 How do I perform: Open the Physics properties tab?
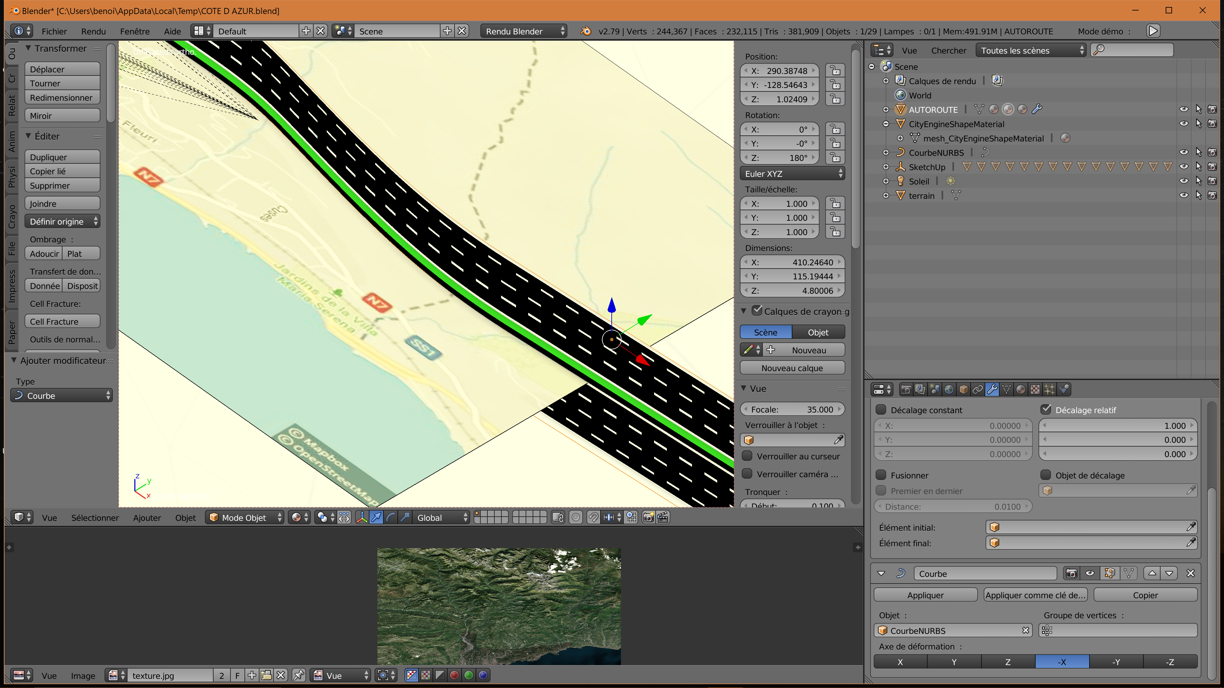tap(1064, 389)
